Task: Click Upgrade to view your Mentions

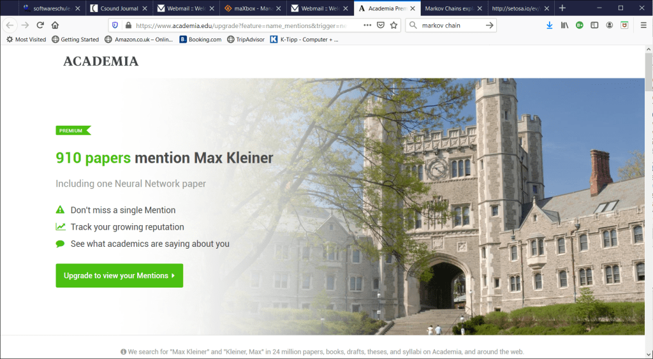Action: pos(119,275)
